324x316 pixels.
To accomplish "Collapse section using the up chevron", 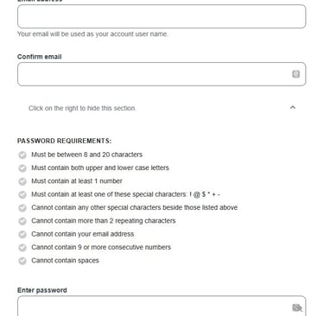I will tap(293, 107).
